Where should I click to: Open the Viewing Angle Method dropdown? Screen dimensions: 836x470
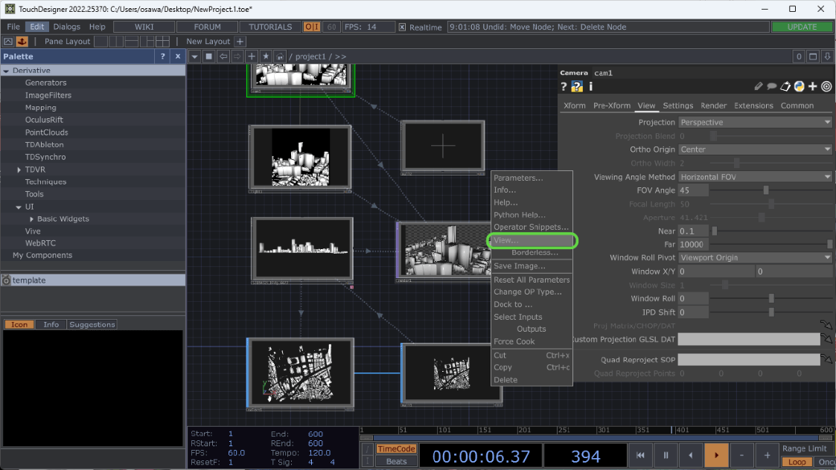click(755, 177)
